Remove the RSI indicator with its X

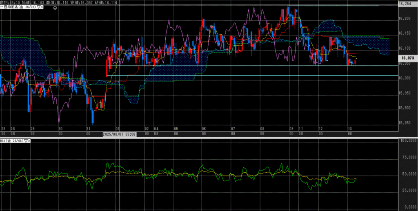(x=29, y=141)
